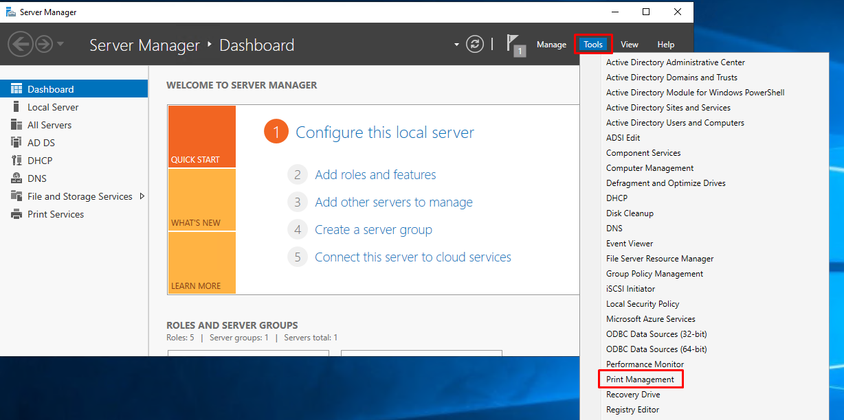844x420 pixels.
Task: Select Print Management from the Tools menu
Action: [x=640, y=379]
